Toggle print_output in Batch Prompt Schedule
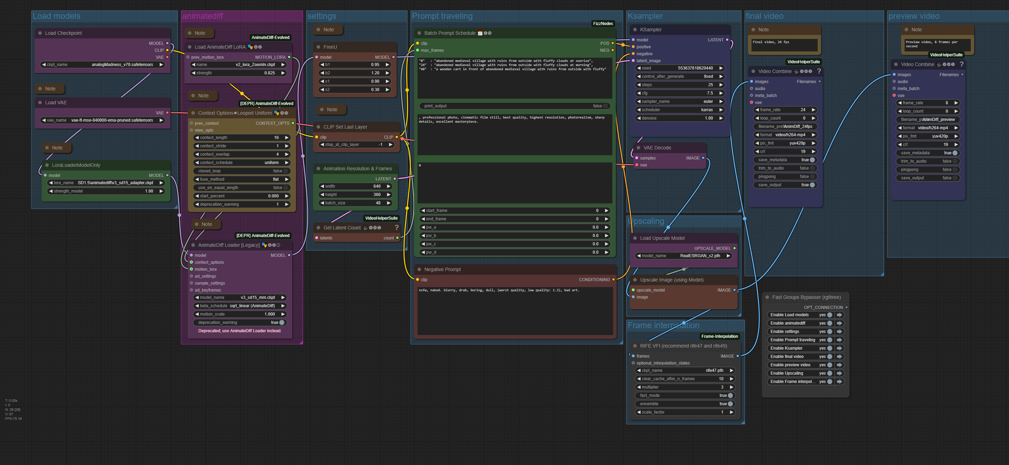The height and width of the screenshot is (465, 1009). point(605,106)
